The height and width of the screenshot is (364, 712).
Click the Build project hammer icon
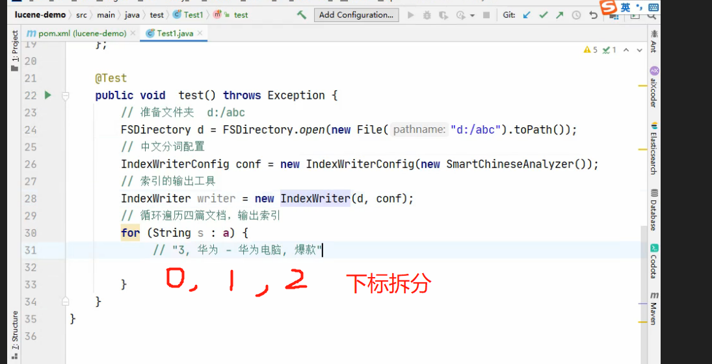(302, 15)
